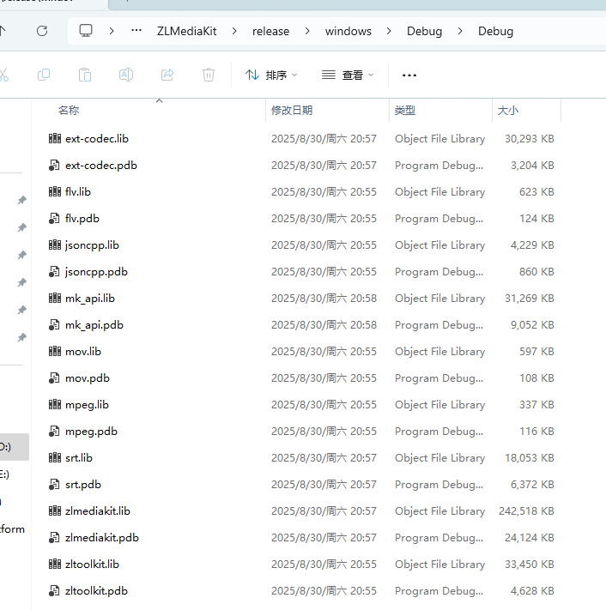This screenshot has height=610, width=606.
Task: Select file zlmediakit.lib
Action: pyautogui.click(x=98, y=511)
